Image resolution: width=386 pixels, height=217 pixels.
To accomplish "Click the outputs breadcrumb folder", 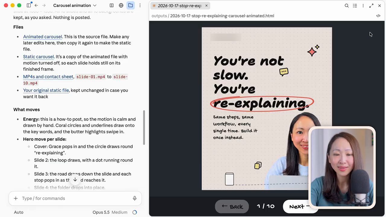I will pyautogui.click(x=159, y=16).
